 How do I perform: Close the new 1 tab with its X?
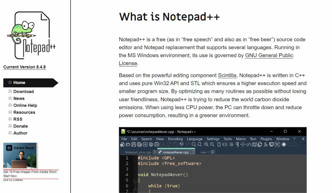[x=213, y=152]
